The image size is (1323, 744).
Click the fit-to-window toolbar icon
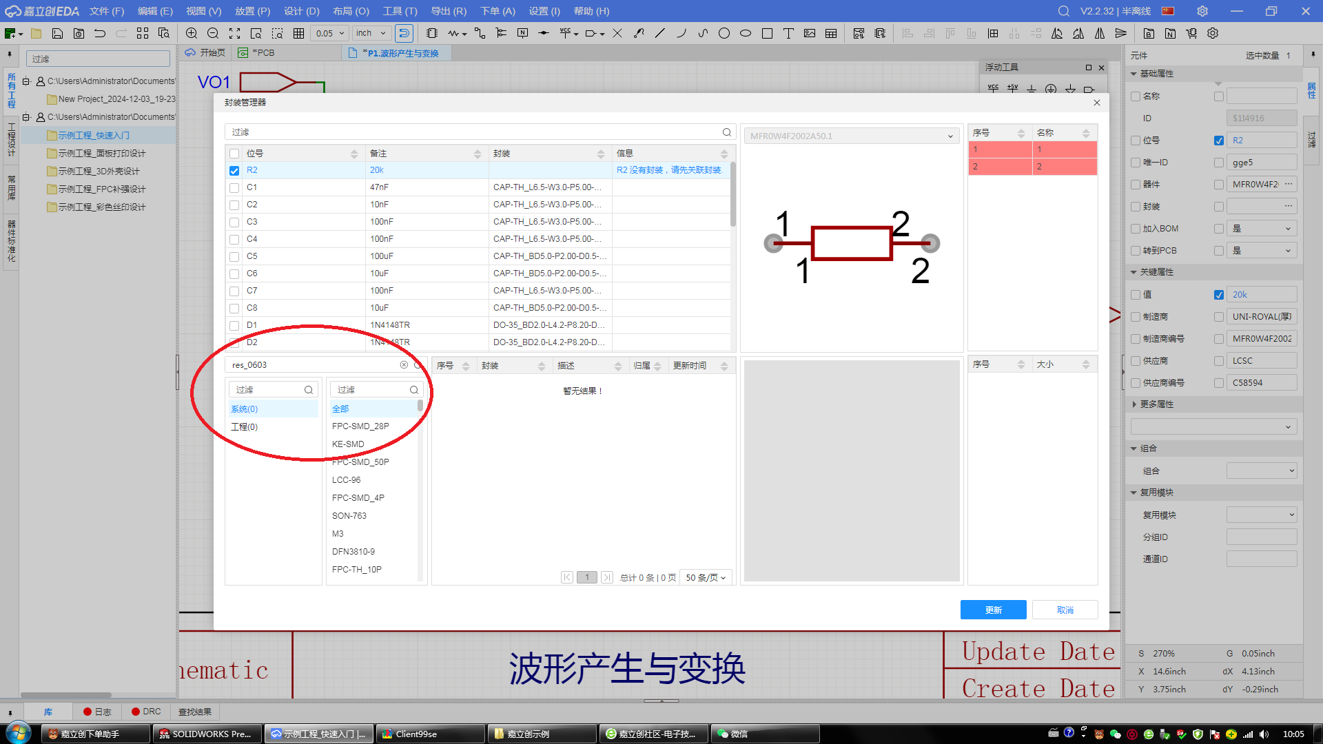tap(234, 33)
